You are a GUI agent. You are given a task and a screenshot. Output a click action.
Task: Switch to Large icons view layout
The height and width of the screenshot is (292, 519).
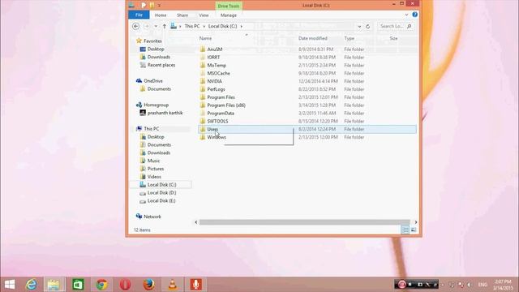414,230
